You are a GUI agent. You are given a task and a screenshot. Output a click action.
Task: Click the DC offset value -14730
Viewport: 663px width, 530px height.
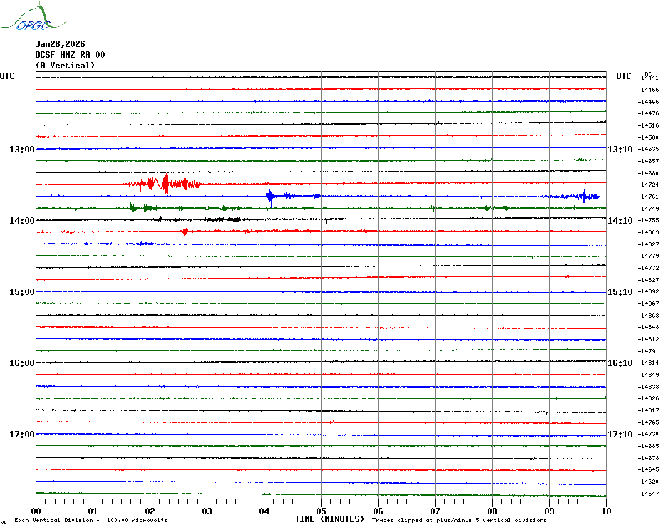[x=648, y=434]
